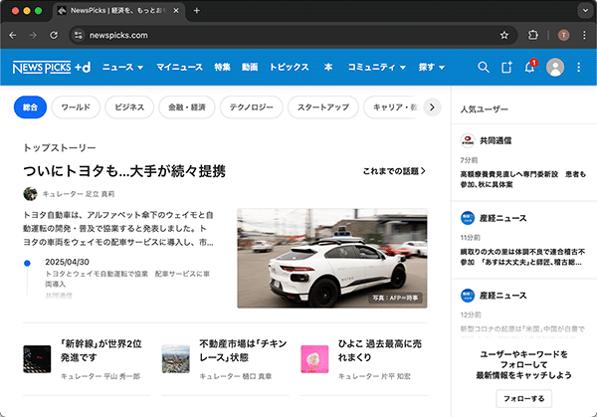The width and height of the screenshot is (597, 417).
Task: Open 動画 in header
Action: tap(250, 68)
